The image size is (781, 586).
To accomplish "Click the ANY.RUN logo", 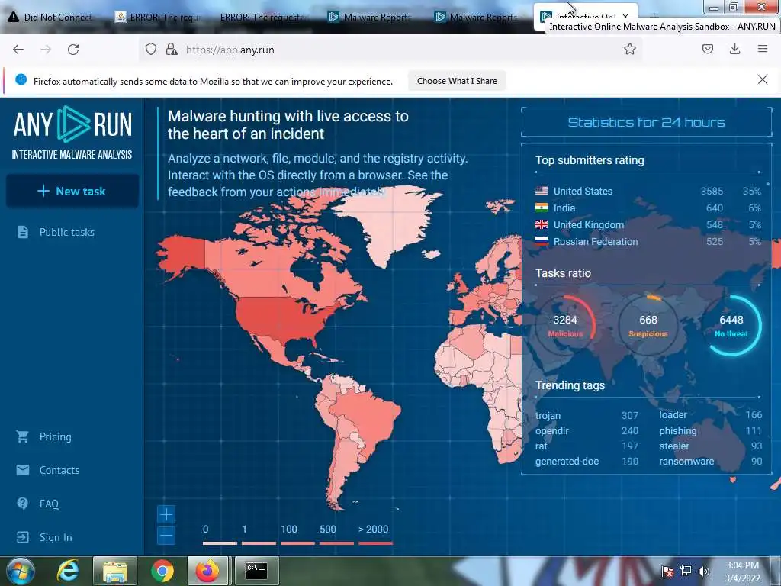I will coord(72,133).
